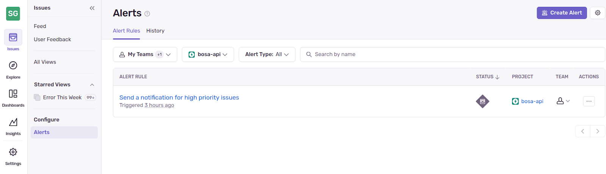The height and width of the screenshot is (174, 606).
Task: Switch to the History tab
Action: (x=155, y=31)
